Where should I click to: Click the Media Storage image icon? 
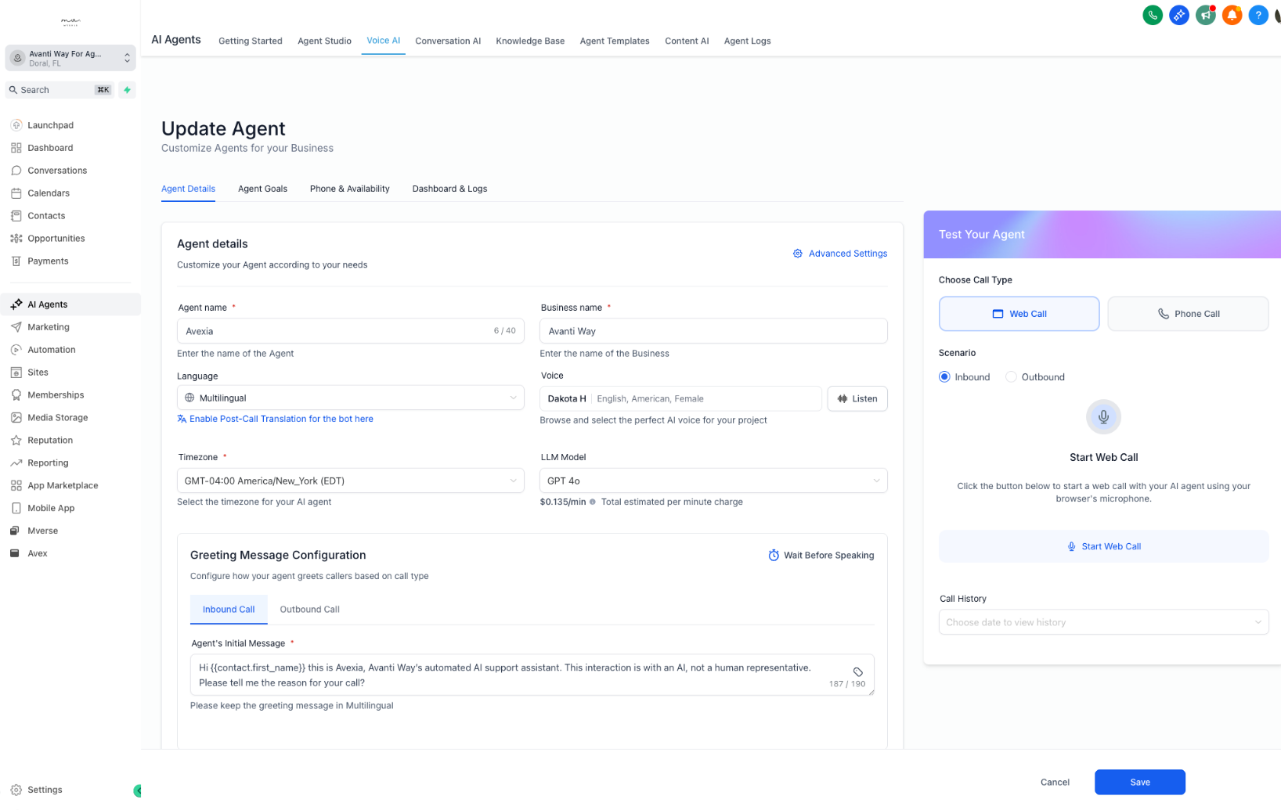[16, 418]
